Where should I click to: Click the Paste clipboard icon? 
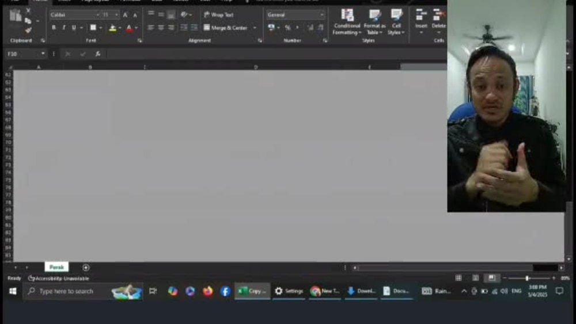coord(16,16)
